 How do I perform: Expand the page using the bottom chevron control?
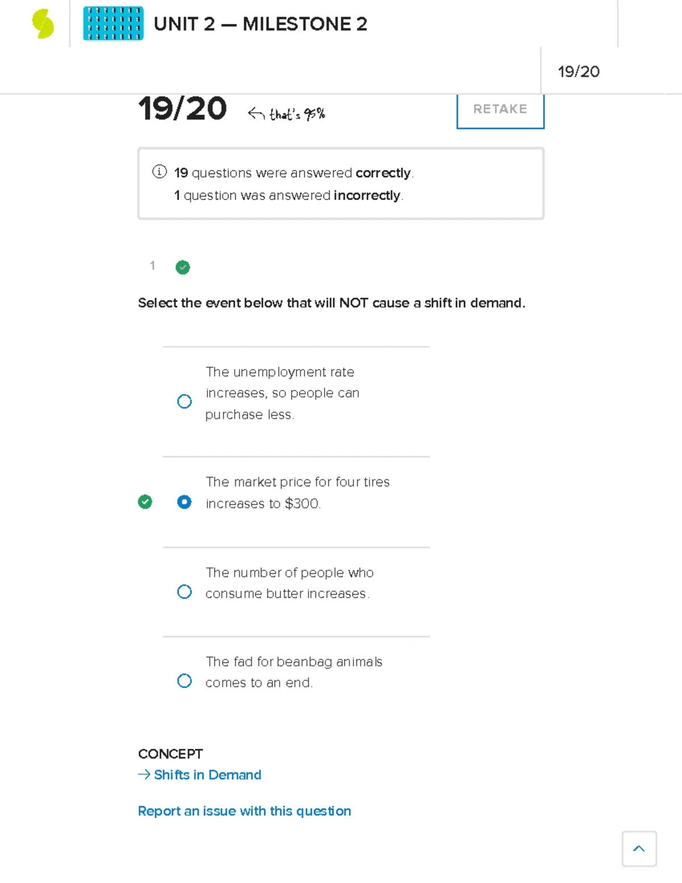click(639, 849)
